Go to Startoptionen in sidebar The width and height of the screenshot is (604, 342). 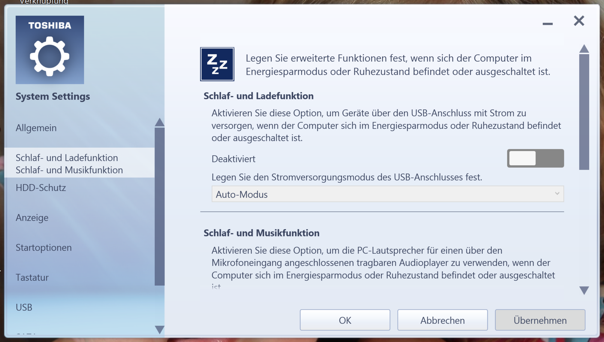[x=44, y=248]
